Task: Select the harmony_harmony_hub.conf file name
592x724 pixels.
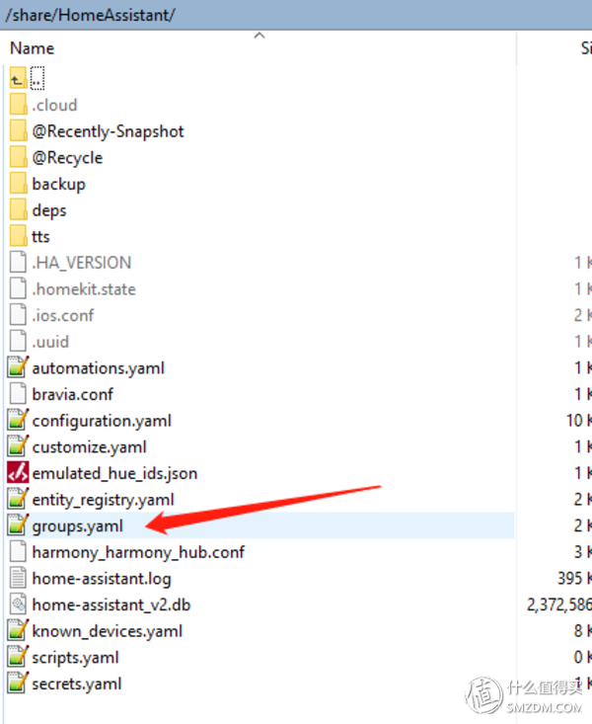Action: point(138,552)
